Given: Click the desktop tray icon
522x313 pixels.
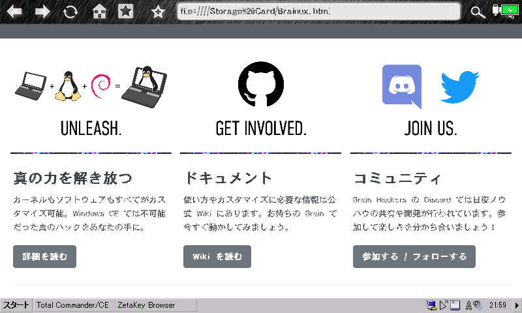Looking at the screenshot, I should coord(455,305).
